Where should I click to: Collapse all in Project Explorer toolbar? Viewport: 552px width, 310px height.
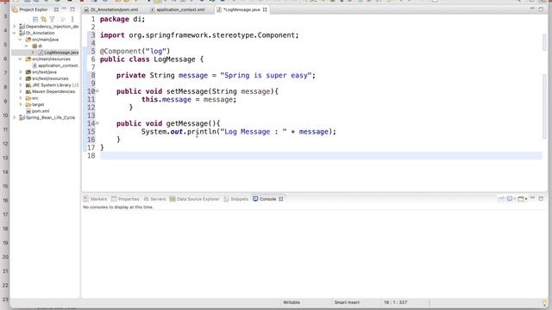[x=35, y=19]
